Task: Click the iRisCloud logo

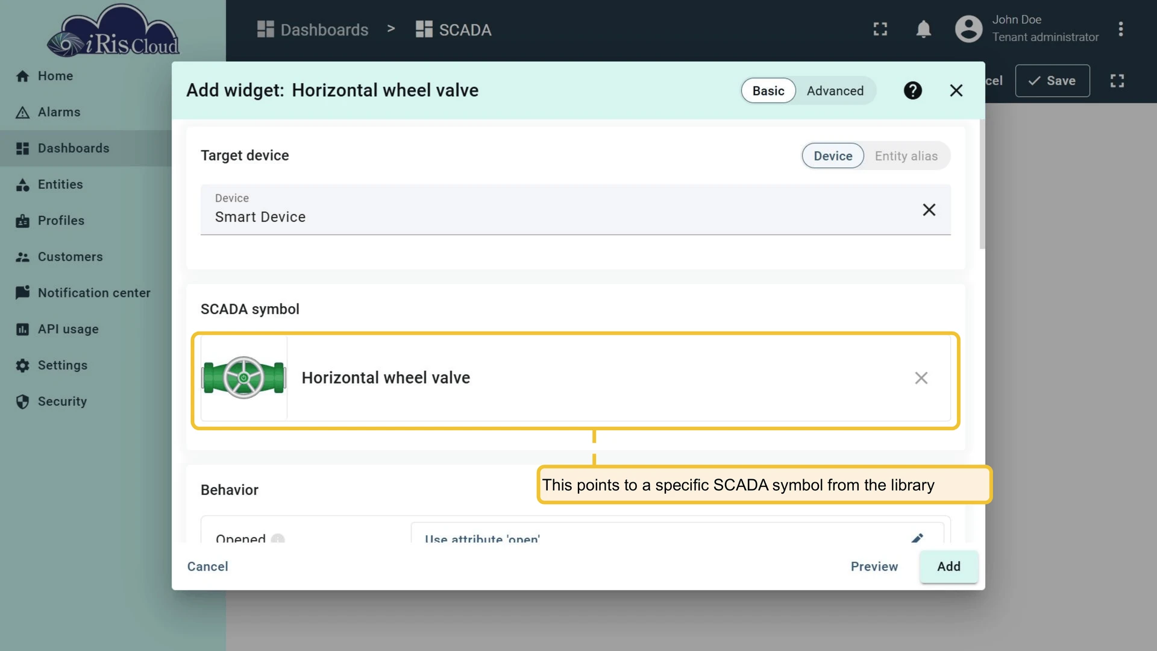Action: [113, 31]
